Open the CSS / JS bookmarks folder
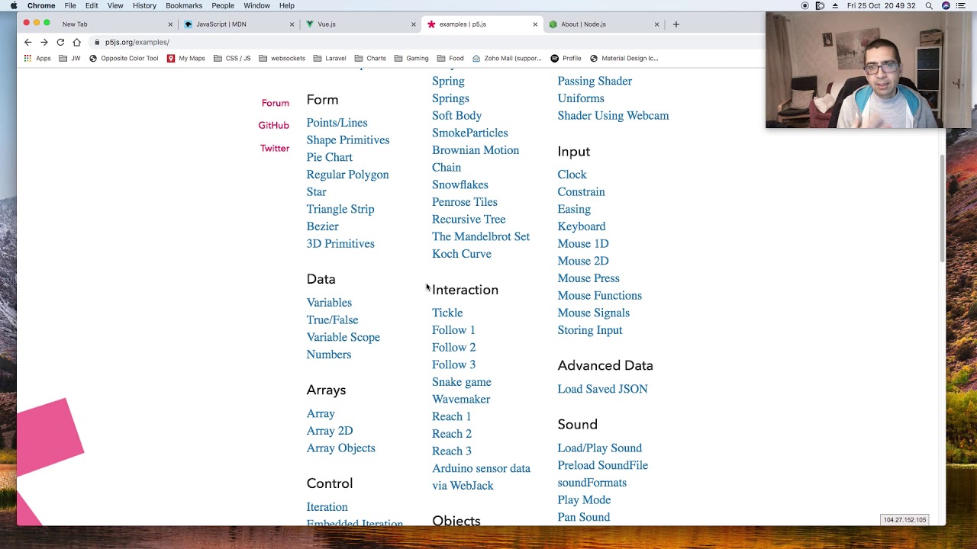 232,58
